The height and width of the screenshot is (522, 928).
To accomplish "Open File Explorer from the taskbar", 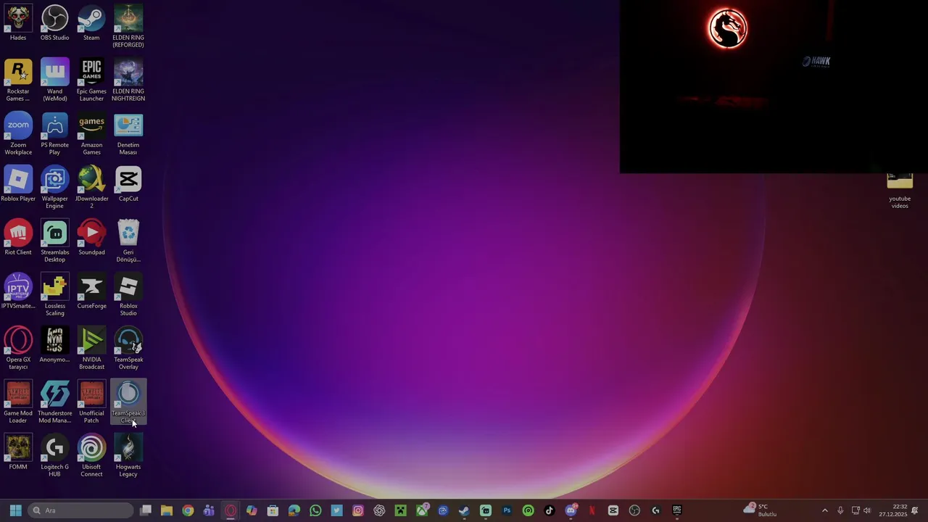I will coord(167,510).
